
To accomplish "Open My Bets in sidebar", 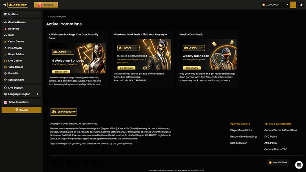I will (22, 14).
